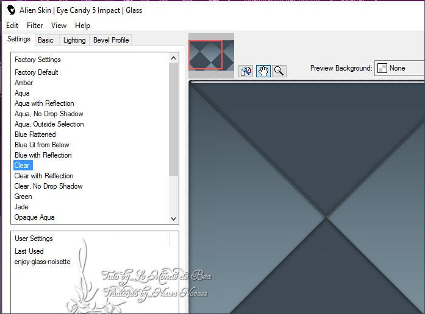
Task: Select the Factory Default preset
Action: click(x=37, y=72)
